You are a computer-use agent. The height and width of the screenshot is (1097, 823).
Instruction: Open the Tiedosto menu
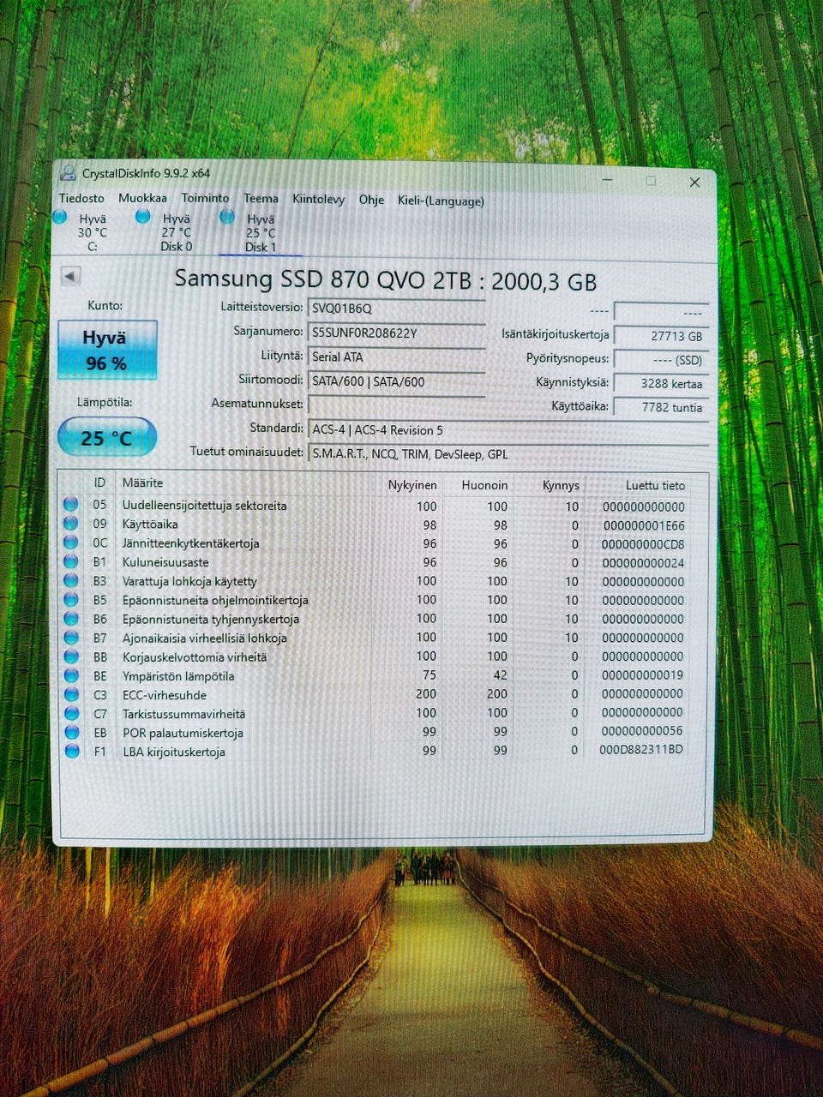(81, 198)
